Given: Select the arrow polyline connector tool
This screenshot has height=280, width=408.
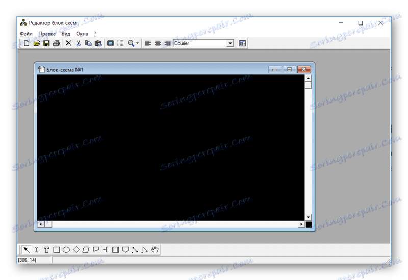Looking at the screenshot, I should 145,250.
